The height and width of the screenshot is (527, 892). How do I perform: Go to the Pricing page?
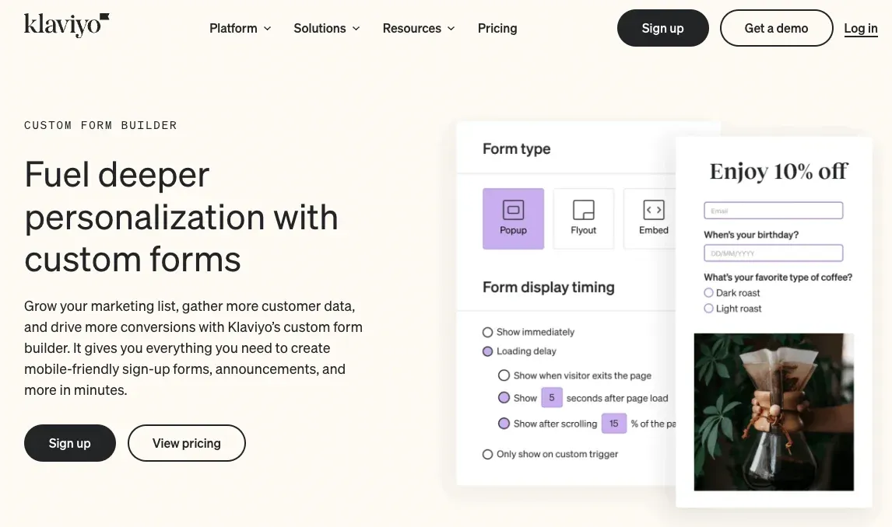497,29
